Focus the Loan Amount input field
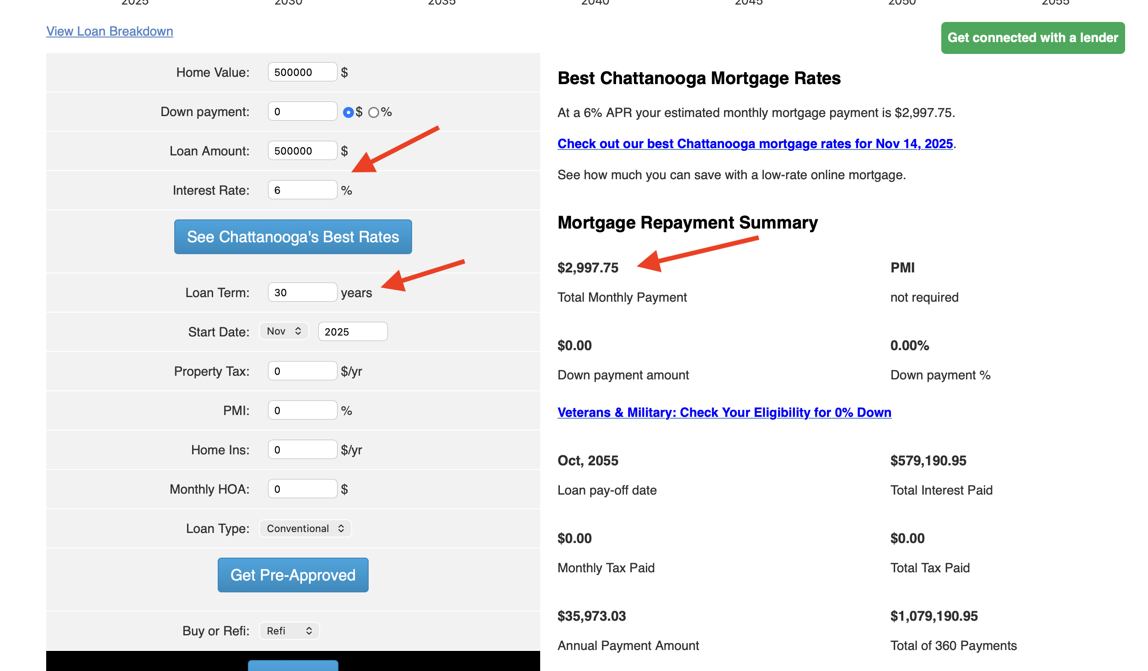 pyautogui.click(x=302, y=151)
